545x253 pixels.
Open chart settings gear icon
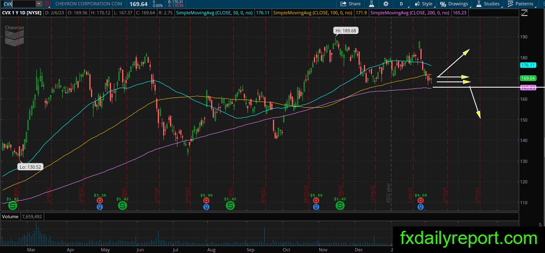click(x=386, y=4)
